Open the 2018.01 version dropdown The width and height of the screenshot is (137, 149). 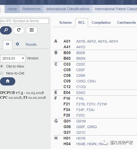[13, 59]
